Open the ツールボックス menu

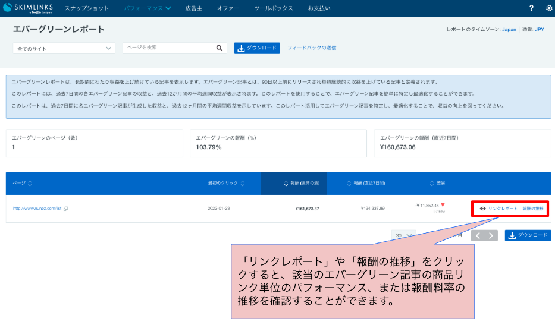[x=273, y=8]
